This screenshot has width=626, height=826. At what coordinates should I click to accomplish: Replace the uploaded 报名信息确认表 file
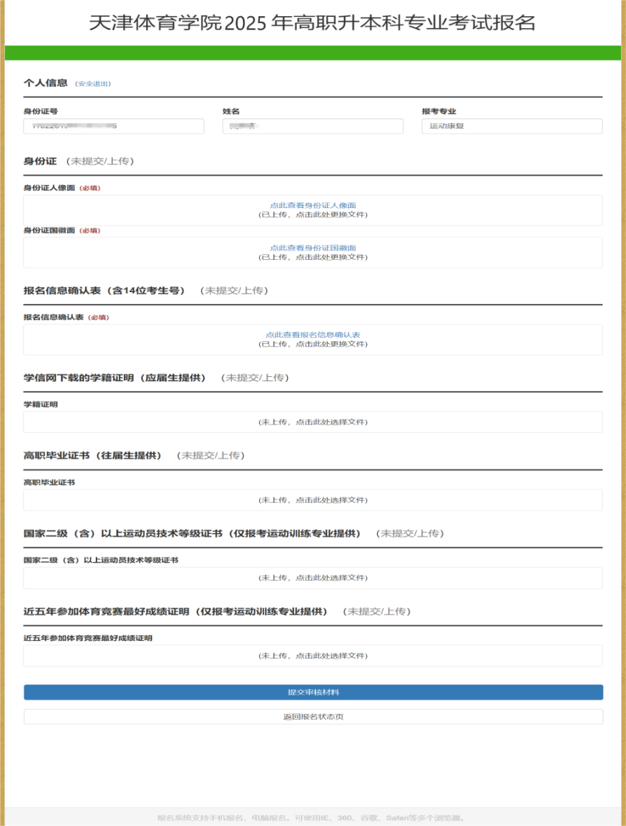[312, 345]
